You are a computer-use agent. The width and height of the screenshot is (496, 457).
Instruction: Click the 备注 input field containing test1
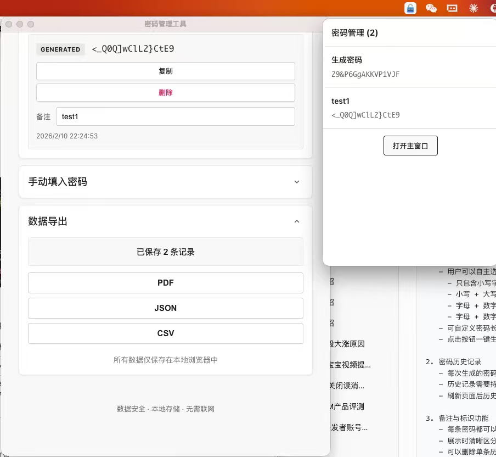(176, 116)
